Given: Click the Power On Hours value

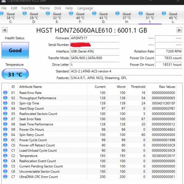Looking at the screenshot, I should coord(169,65).
